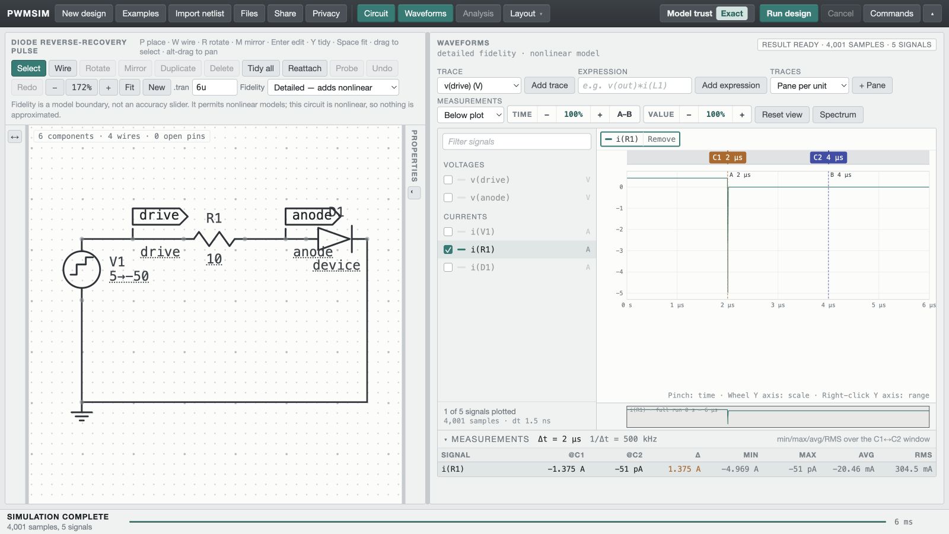Click the C2 4 µs cursor marker
Image resolution: width=949 pixels, height=534 pixels.
point(829,157)
